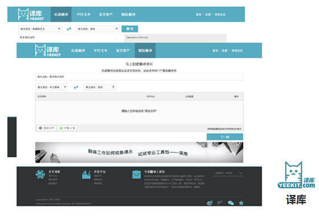The height and width of the screenshot is (216, 319).
Task: Select the 平行文本 tab in the front page header
Action: coord(101,51)
